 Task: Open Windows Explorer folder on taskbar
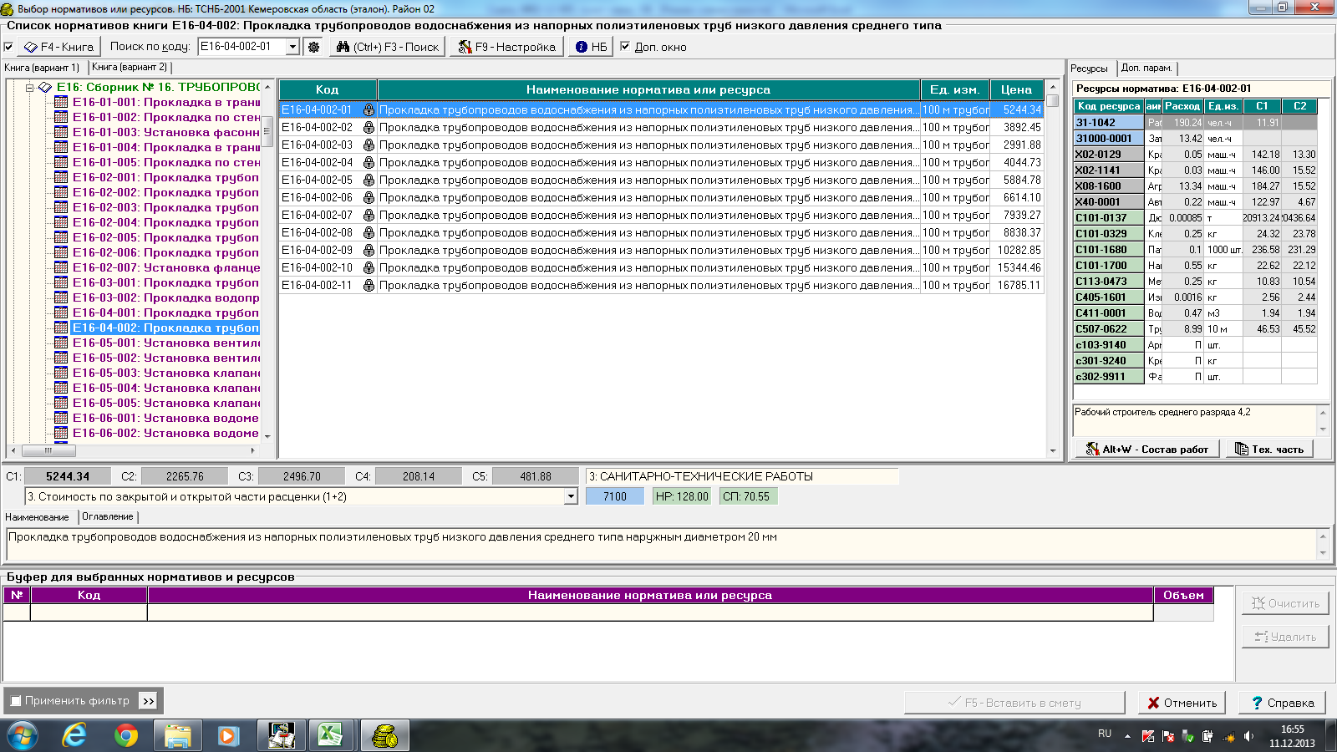(x=177, y=736)
